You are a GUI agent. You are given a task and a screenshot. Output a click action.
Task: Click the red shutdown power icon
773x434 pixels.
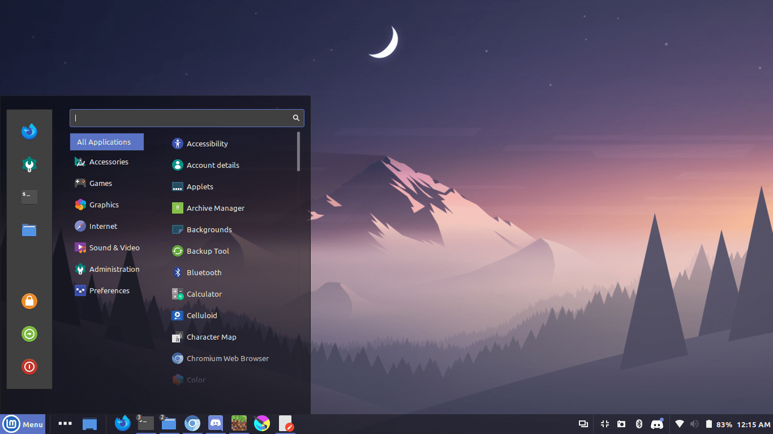(29, 367)
